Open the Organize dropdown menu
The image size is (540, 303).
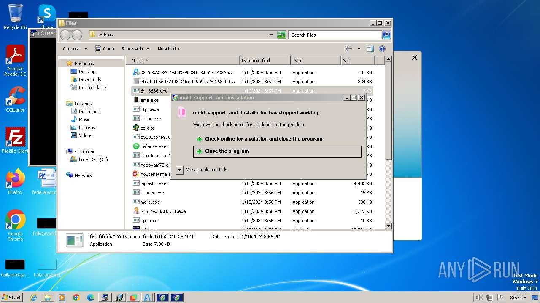[x=75, y=49]
